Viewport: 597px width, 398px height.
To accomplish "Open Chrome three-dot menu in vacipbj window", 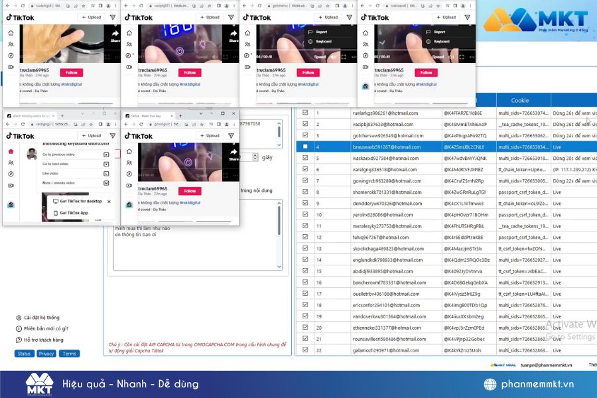I will [234, 6].
